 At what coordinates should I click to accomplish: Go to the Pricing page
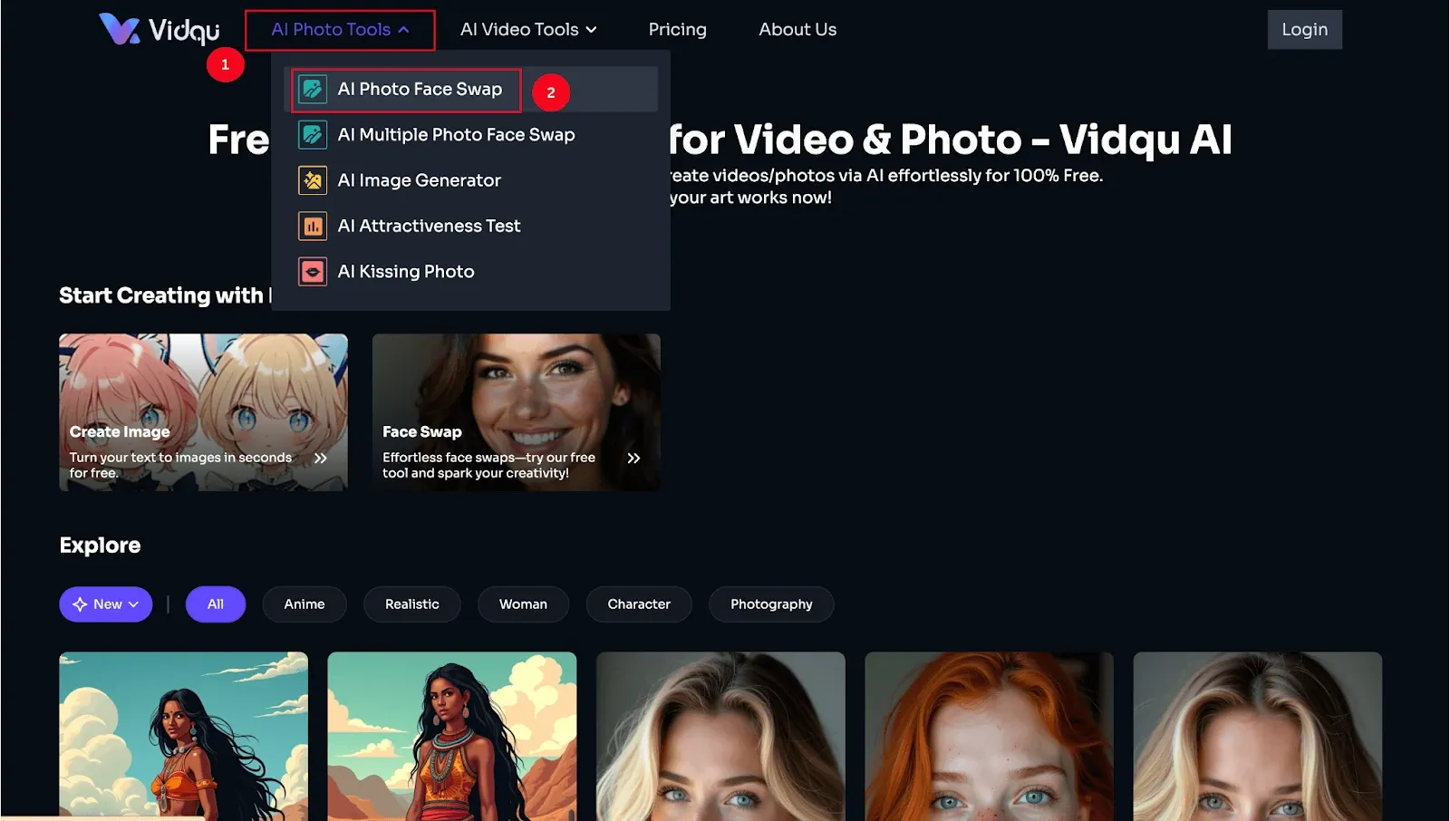[677, 30]
